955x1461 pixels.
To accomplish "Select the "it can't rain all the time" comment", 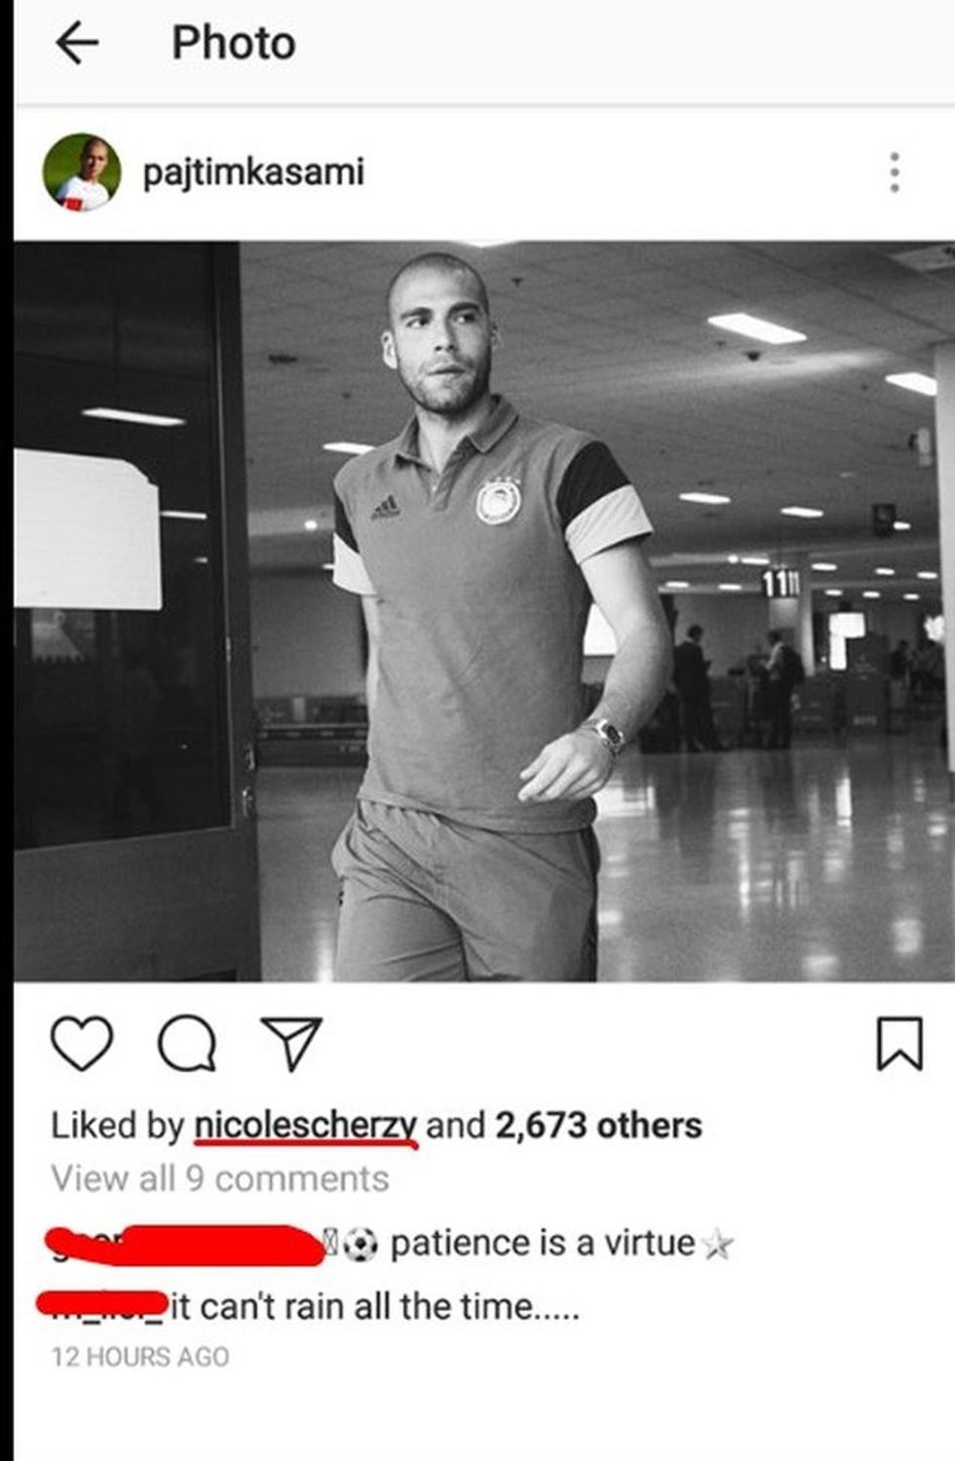I will [x=375, y=1306].
